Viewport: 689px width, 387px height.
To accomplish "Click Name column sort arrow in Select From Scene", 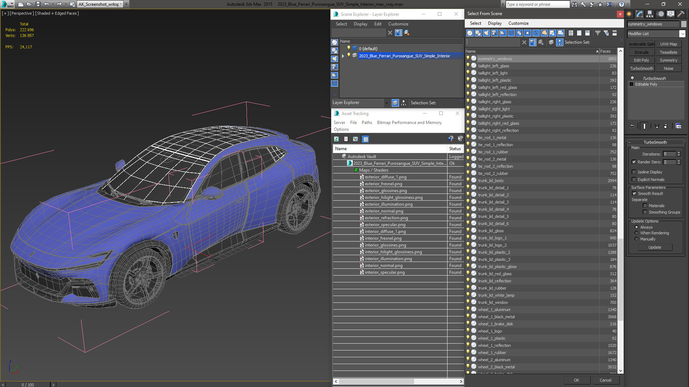I will click(597, 51).
